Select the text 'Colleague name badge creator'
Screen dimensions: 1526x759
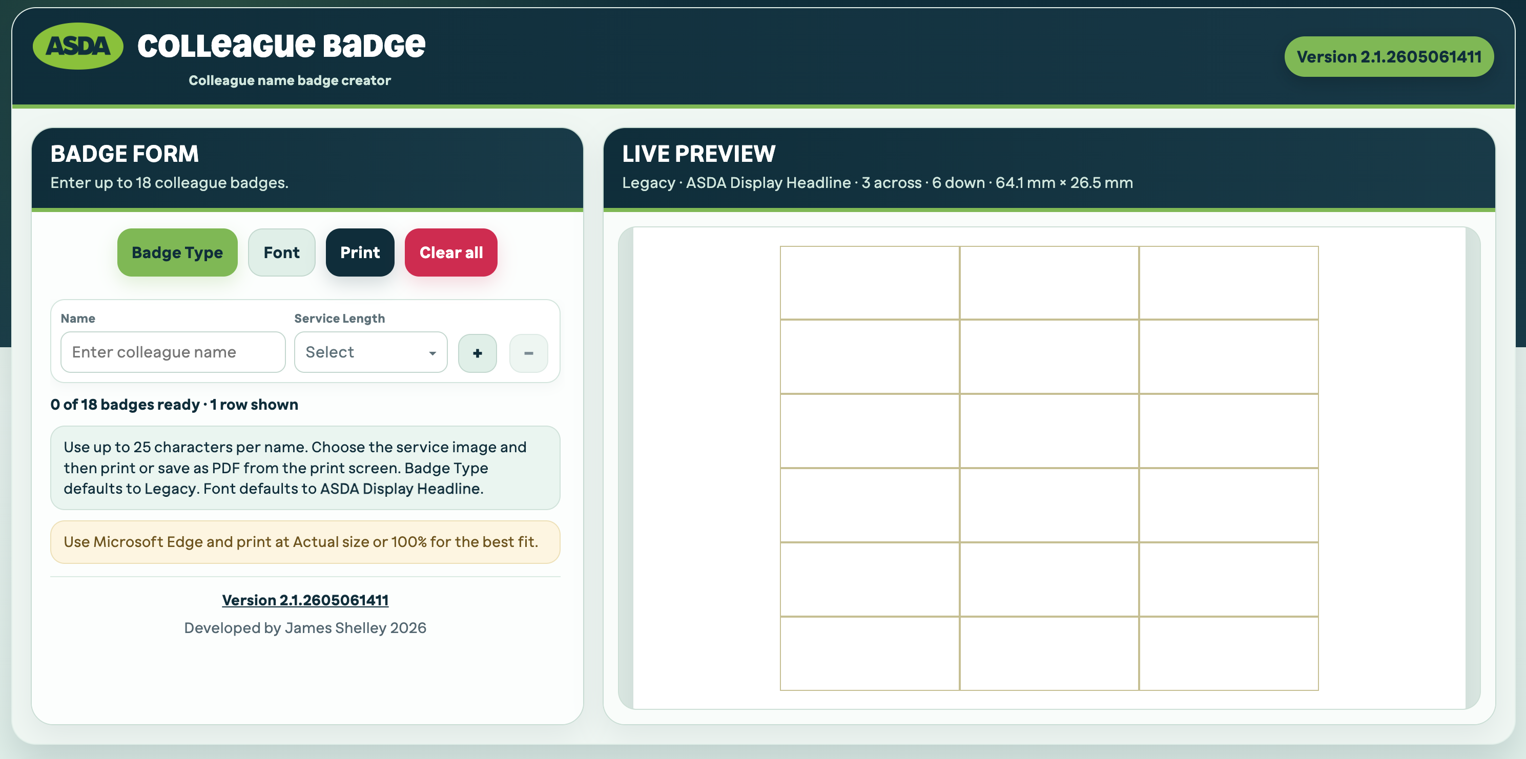pos(290,80)
